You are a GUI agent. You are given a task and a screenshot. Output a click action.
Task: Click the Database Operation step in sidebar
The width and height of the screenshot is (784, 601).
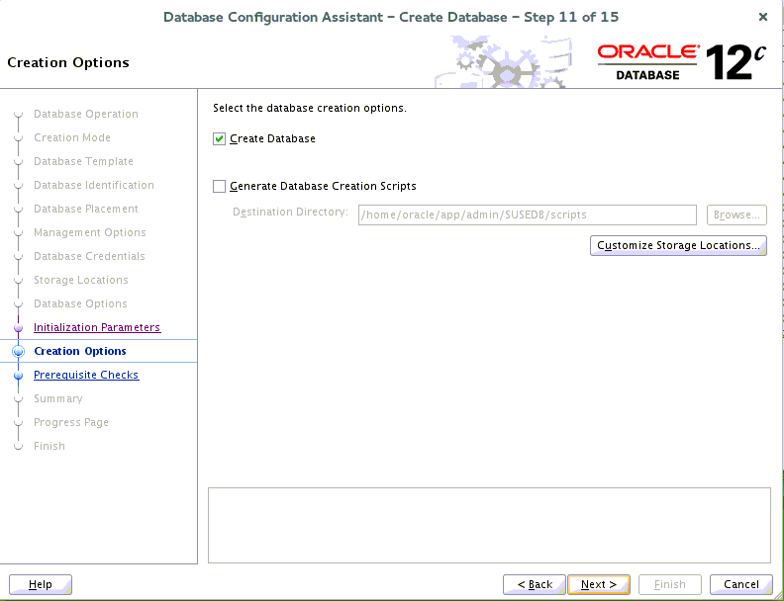[x=85, y=114]
